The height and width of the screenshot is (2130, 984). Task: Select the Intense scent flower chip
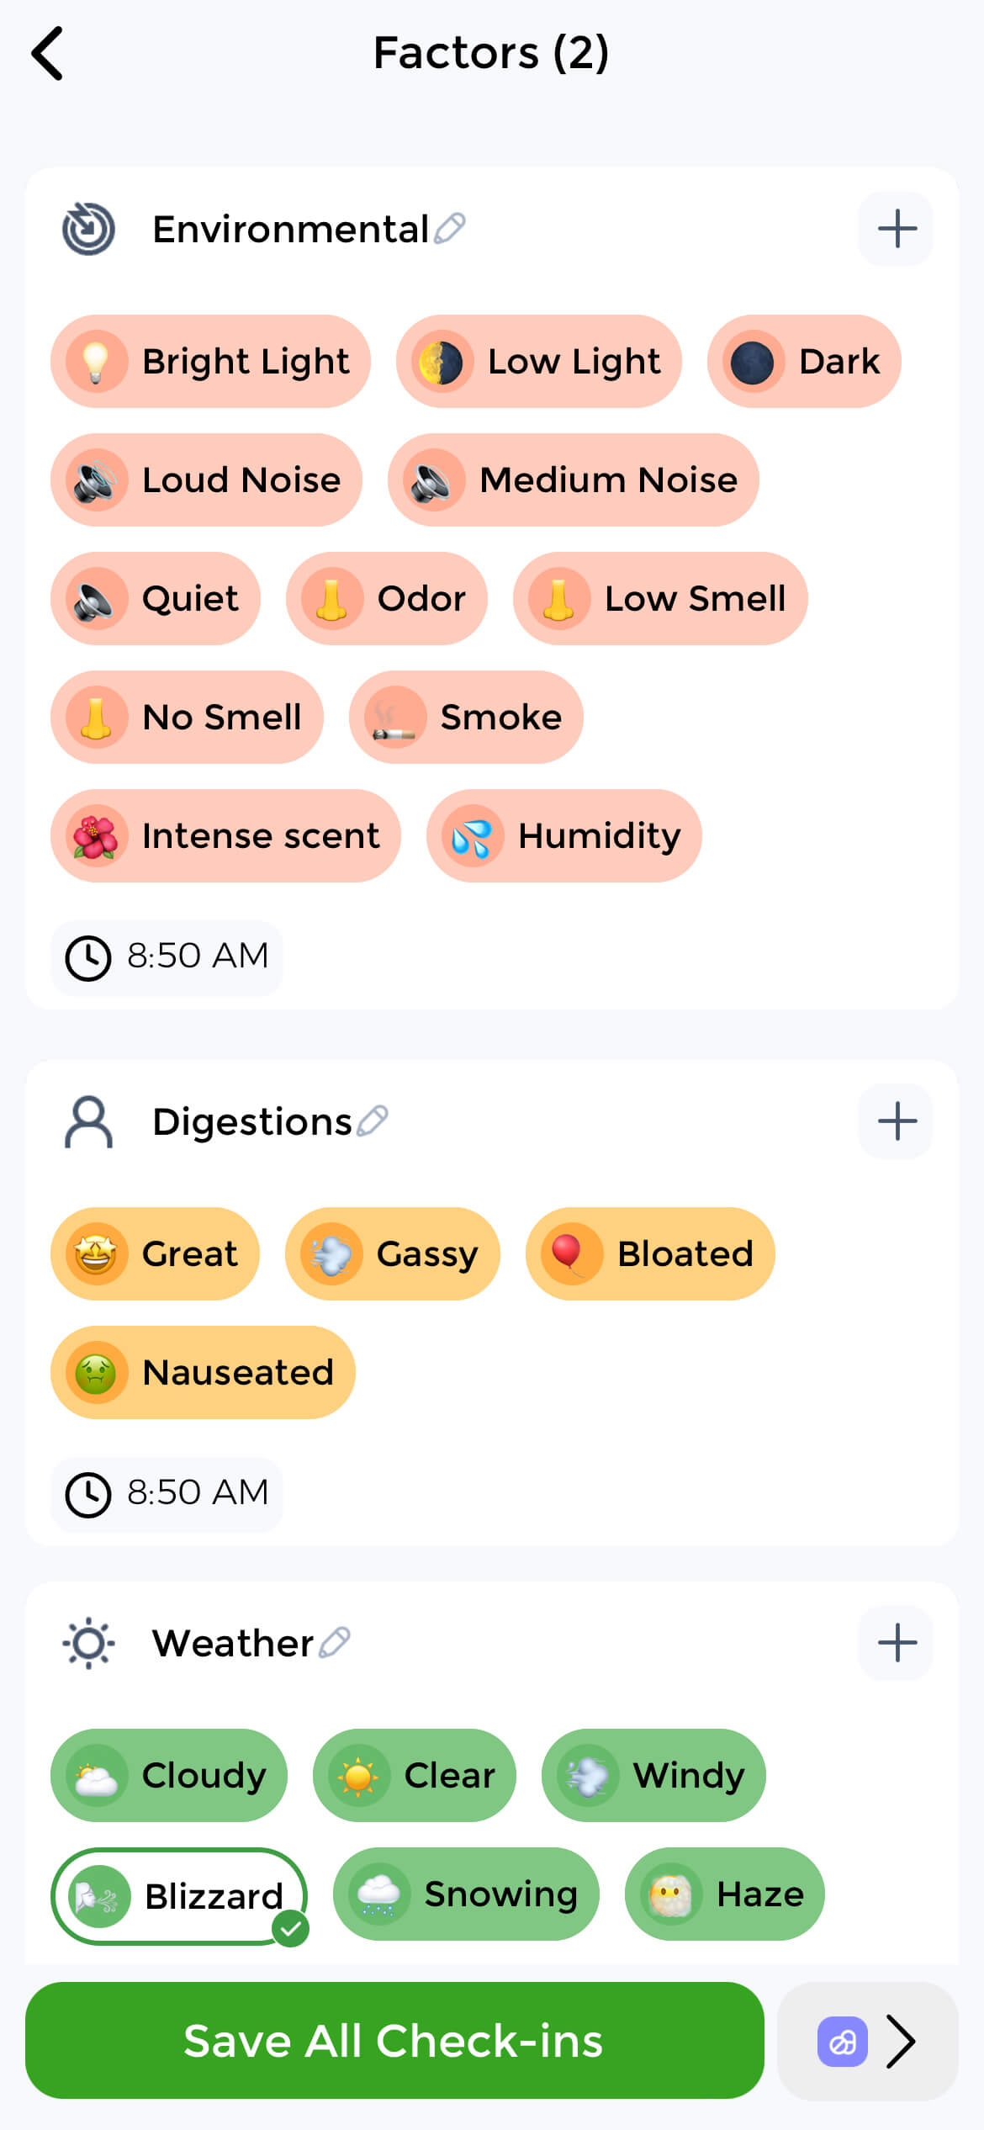click(225, 835)
